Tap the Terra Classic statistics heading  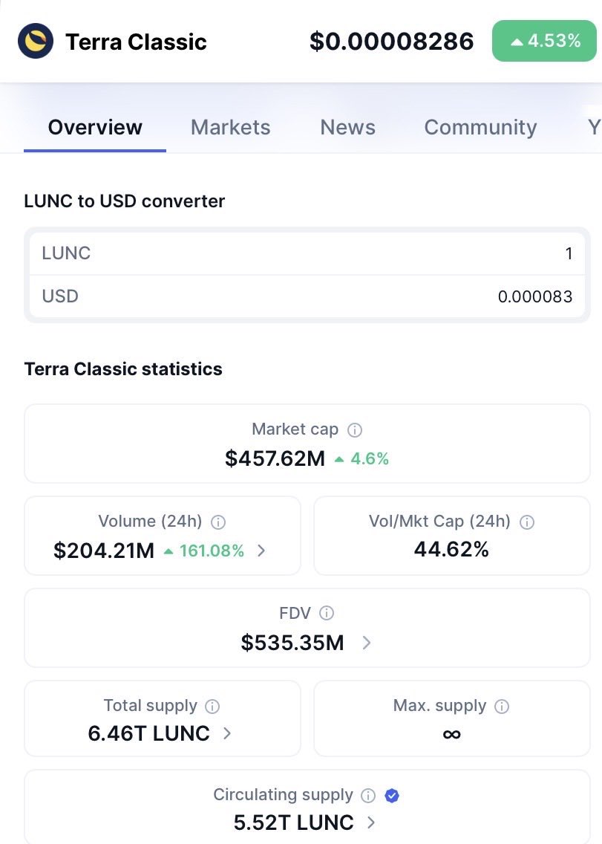pyautogui.click(x=123, y=369)
